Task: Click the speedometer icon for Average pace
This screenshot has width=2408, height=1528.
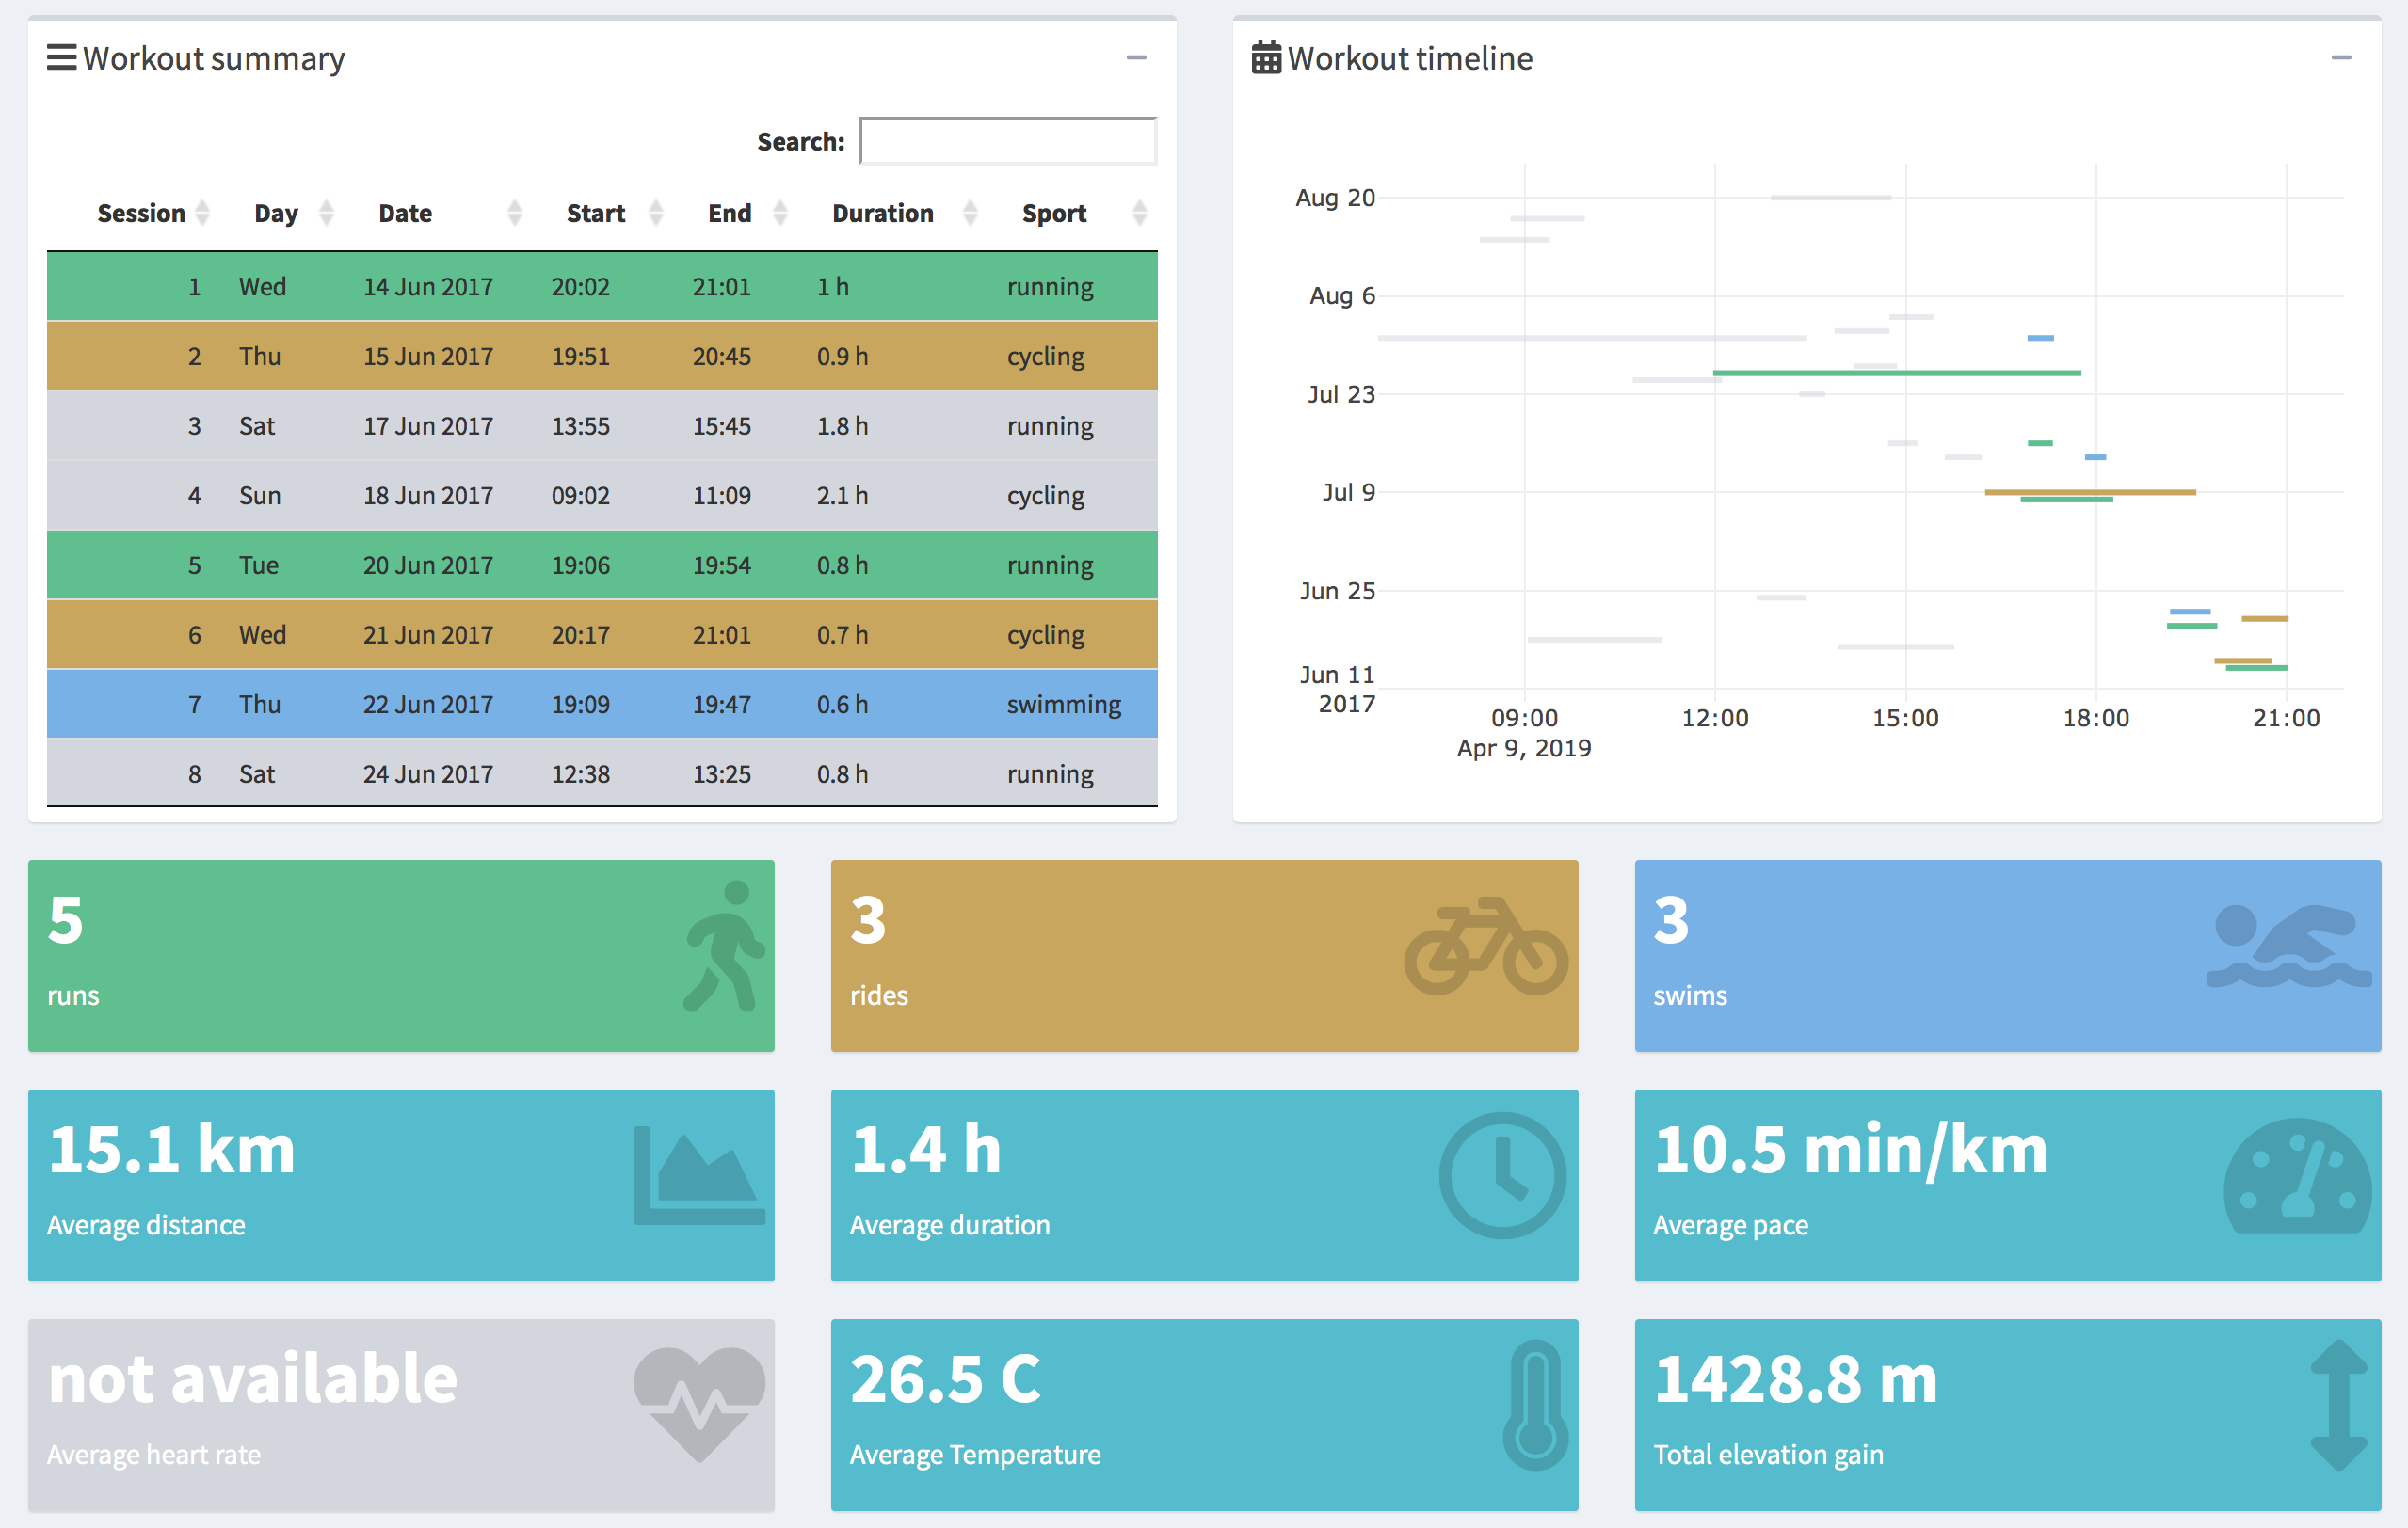Action: click(2297, 1175)
